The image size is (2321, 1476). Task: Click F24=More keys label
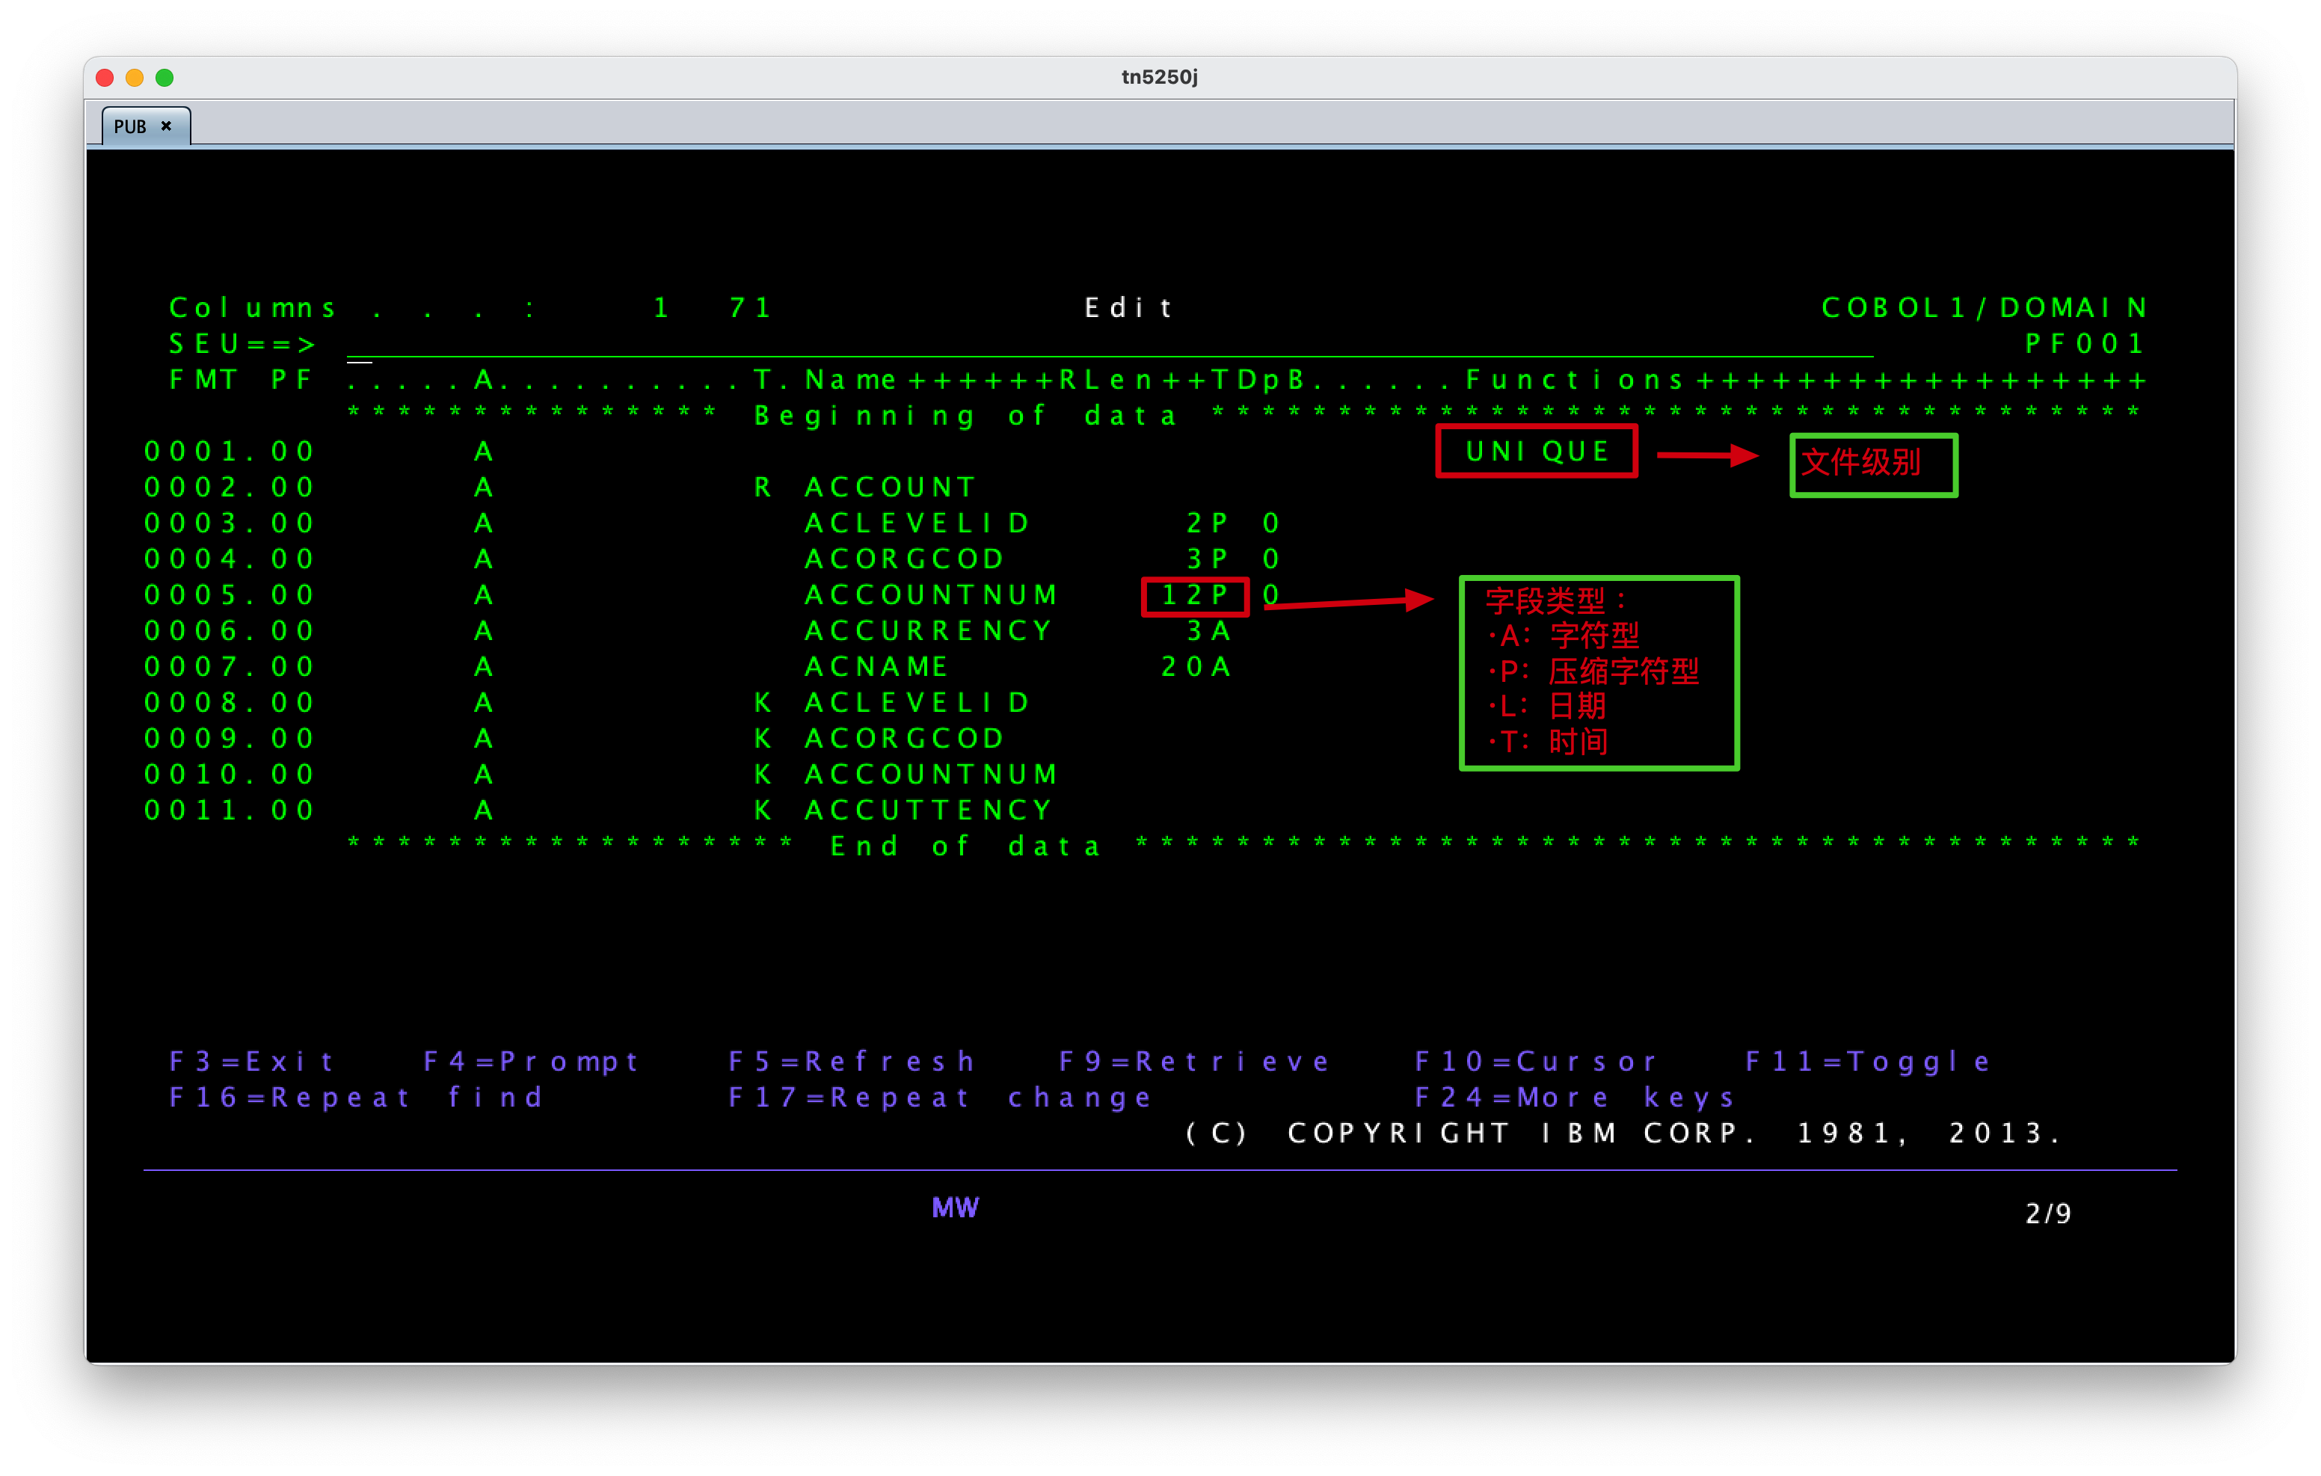pos(1574,1097)
